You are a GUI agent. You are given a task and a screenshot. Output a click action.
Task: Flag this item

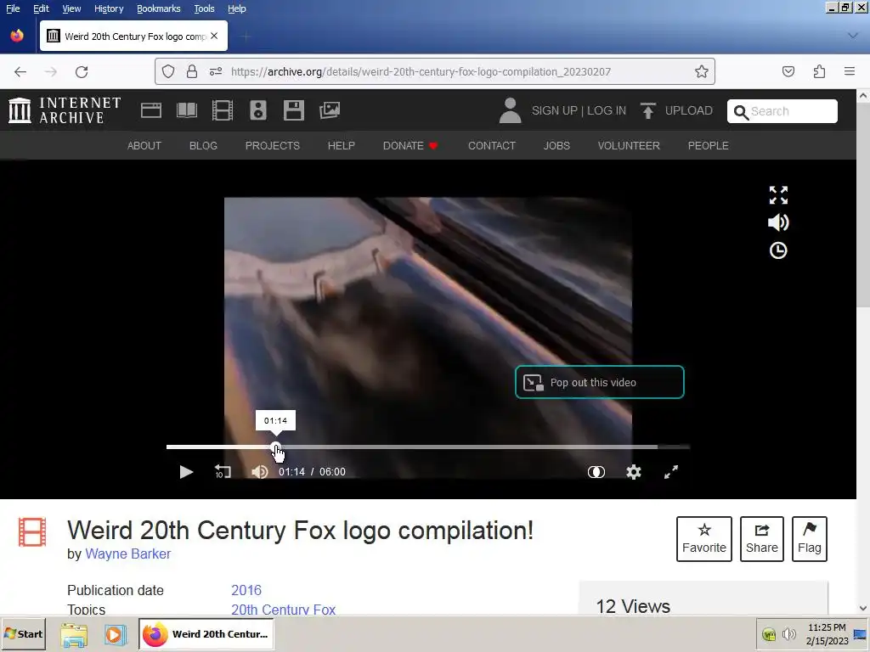[810, 539]
